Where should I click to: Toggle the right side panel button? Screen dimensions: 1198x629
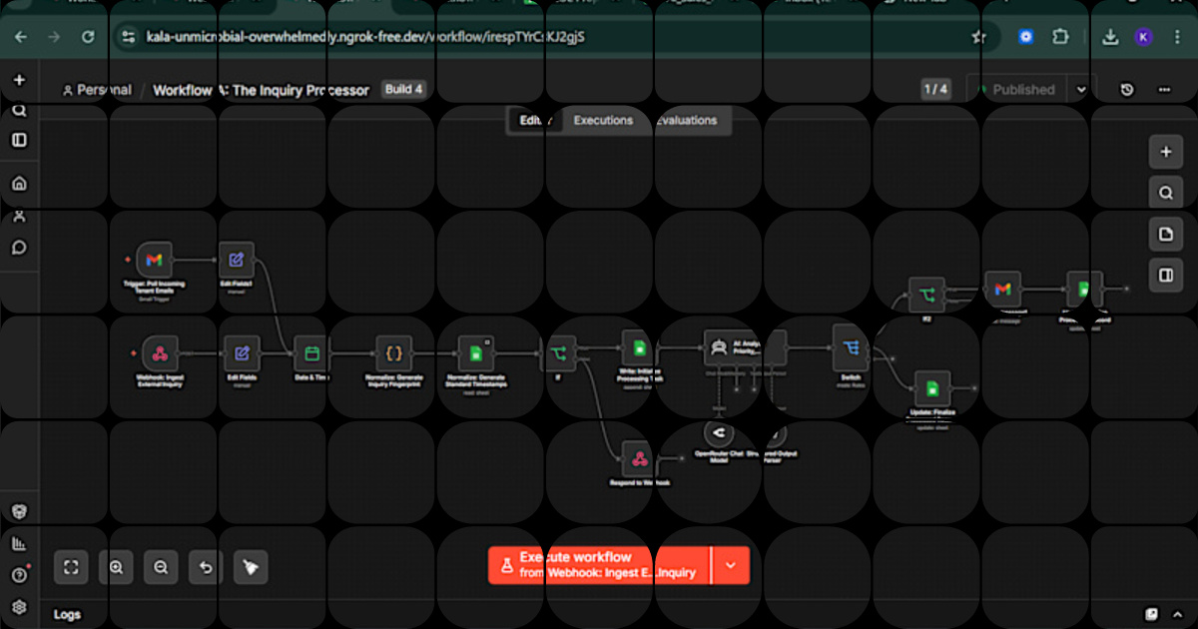1165,275
